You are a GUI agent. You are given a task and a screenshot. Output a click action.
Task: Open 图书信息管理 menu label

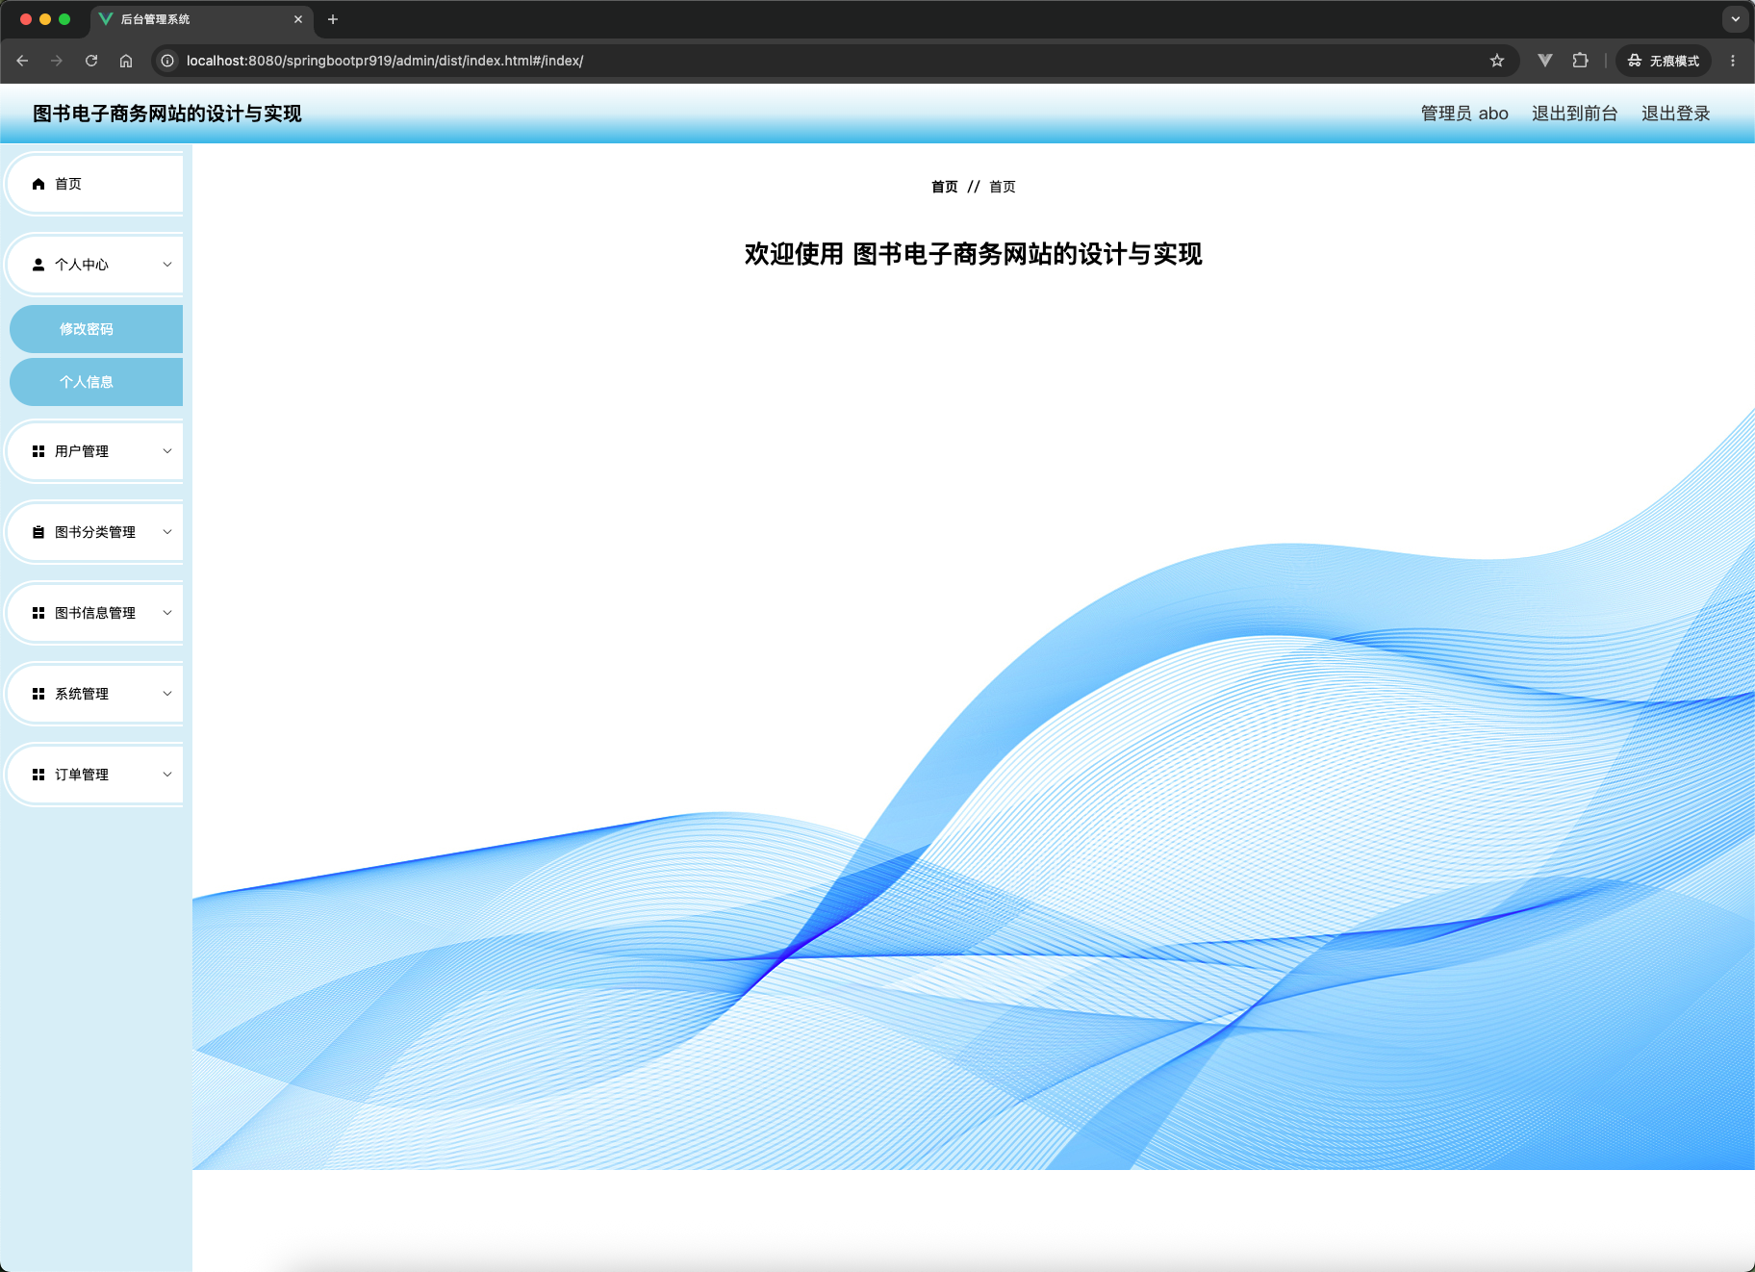[95, 613]
